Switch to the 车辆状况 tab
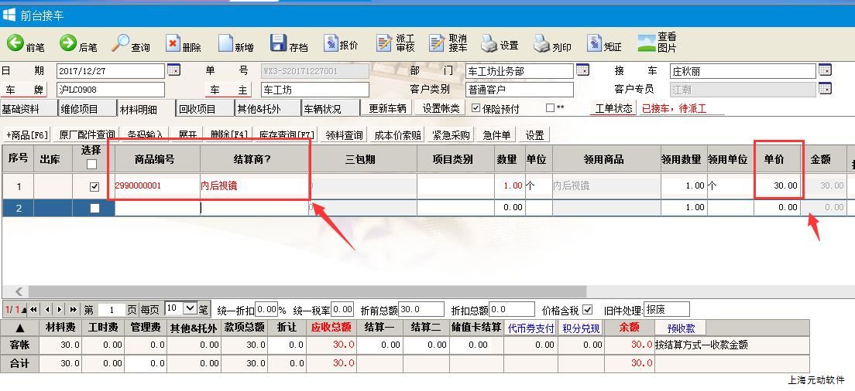 pos(321,109)
